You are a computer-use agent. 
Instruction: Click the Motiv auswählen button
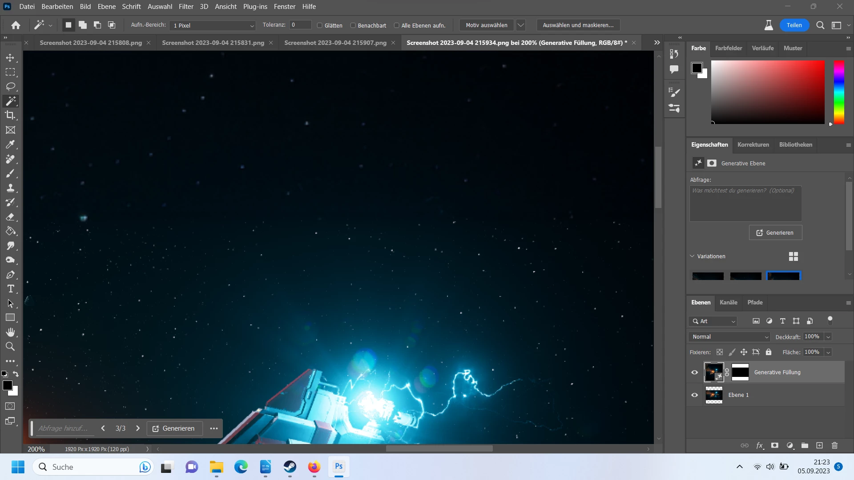(486, 25)
